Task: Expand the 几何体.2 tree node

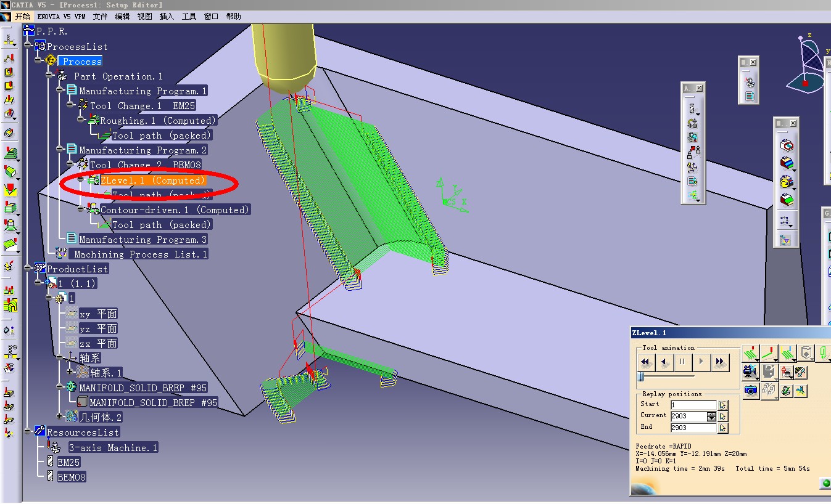Action: 60,417
